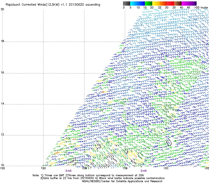This screenshot has width=209, height=183.
Task: Click the longitude 153 axis label
Action: (43, 168)
